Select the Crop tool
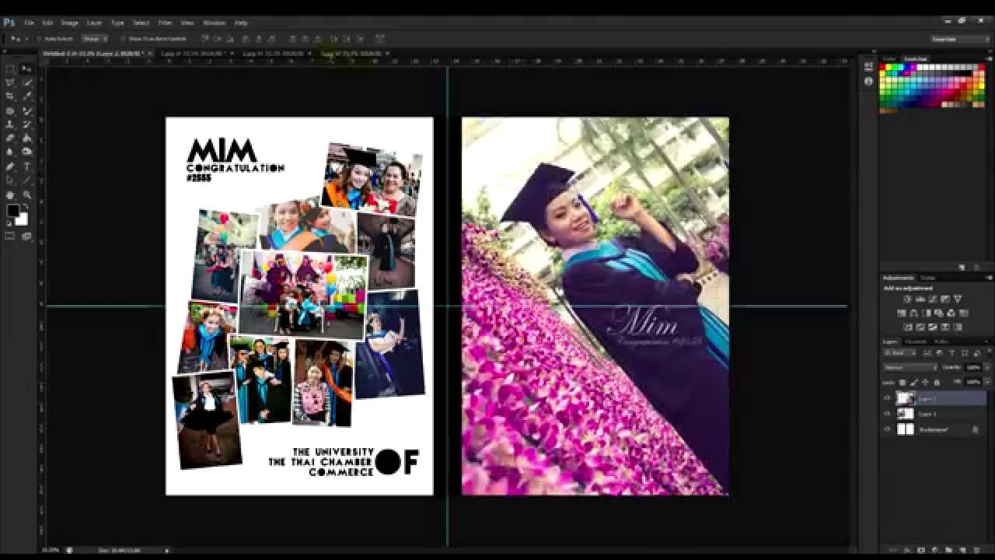This screenshot has width=995, height=560. coord(10,96)
